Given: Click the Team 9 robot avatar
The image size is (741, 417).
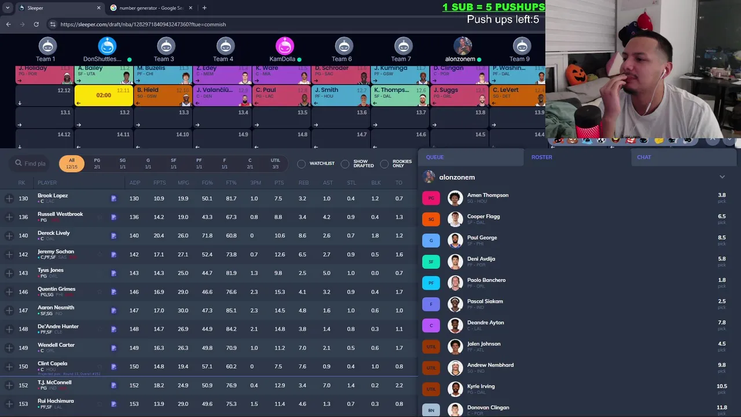Looking at the screenshot, I should click(x=522, y=46).
